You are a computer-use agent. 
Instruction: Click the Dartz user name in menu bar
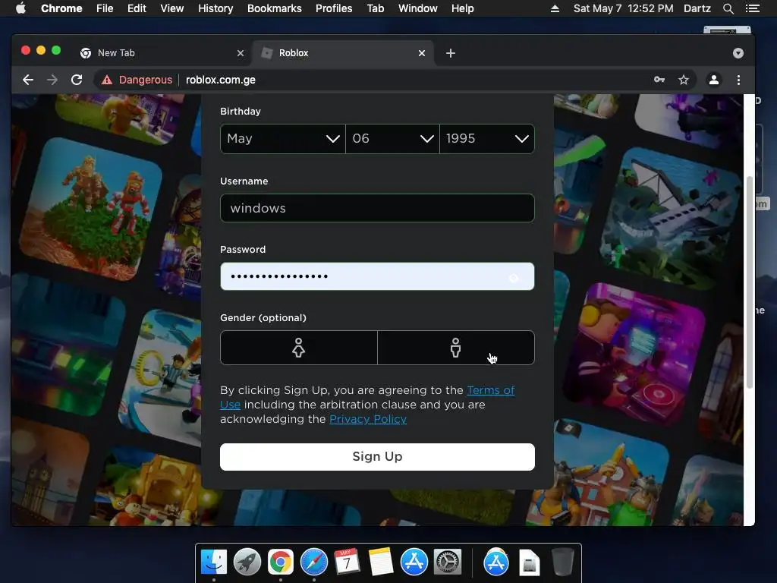click(x=697, y=8)
